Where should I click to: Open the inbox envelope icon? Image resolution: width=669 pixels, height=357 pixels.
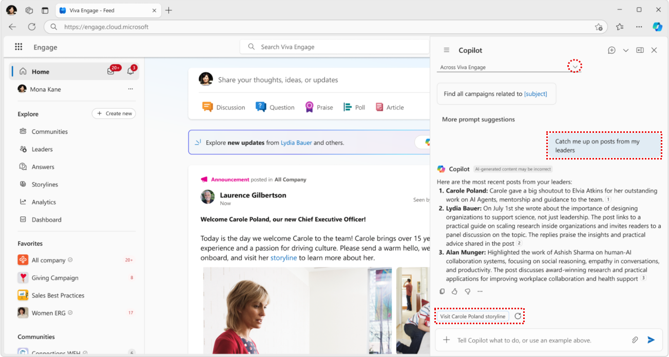111,71
